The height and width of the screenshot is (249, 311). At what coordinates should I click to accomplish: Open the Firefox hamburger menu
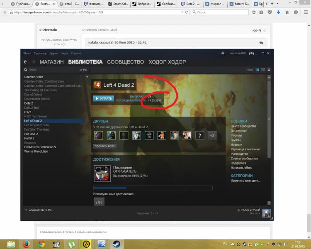(x=306, y=12)
